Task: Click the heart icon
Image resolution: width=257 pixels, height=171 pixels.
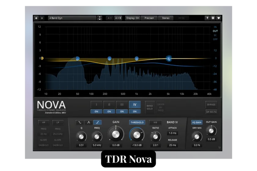Action: (x=219, y=18)
